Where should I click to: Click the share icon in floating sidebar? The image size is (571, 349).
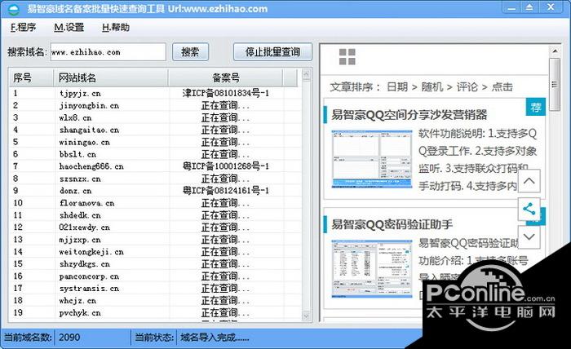tap(529, 209)
